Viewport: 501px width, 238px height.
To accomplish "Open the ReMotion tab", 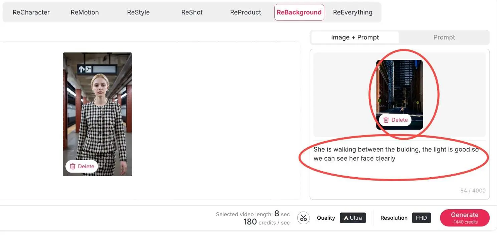I will 85,12.
